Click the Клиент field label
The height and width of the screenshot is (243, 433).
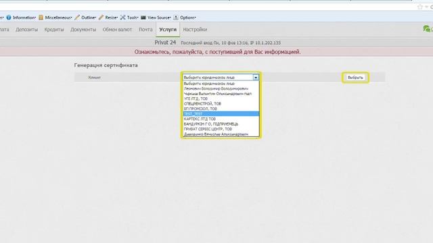click(x=95, y=78)
